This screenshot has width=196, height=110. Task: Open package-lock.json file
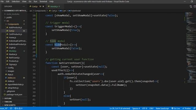pos(14,95)
